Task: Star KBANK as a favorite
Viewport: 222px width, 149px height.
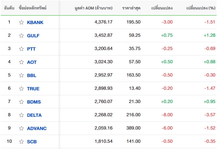Action: pos(21,22)
